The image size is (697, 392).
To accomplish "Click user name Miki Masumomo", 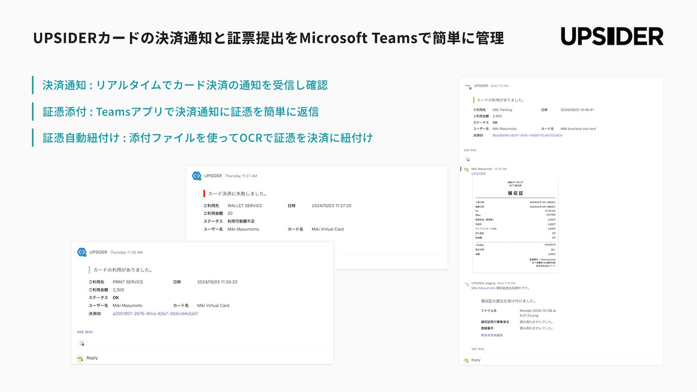I will pos(243,229).
